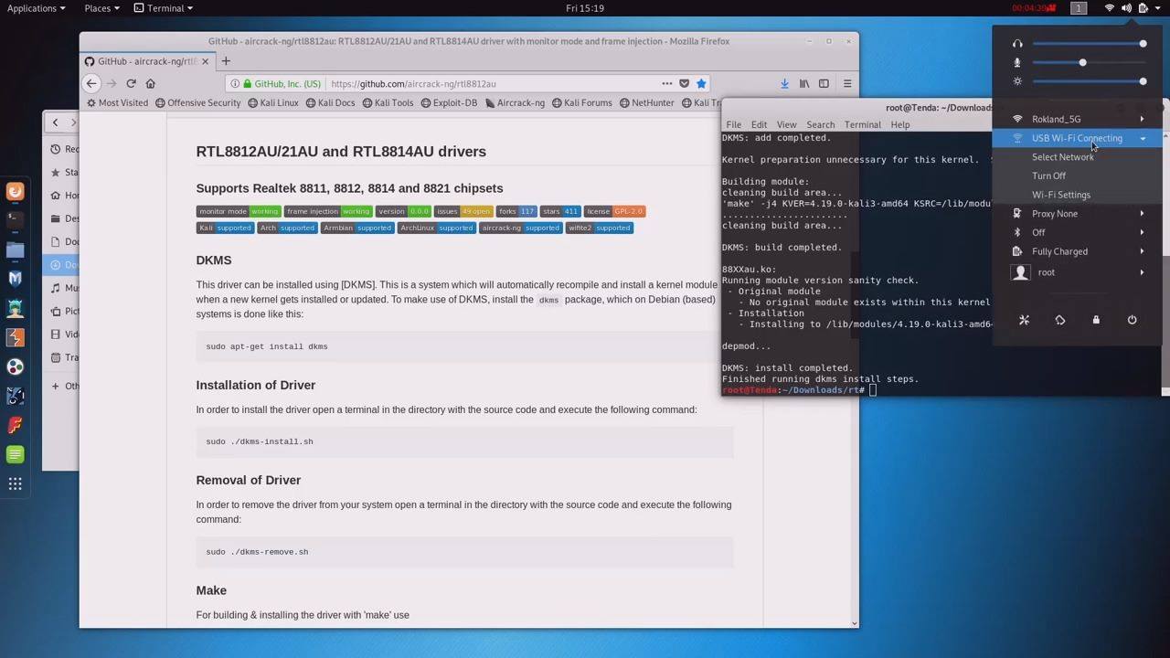This screenshot has height=658, width=1170.
Task: Open Kali Forums bookmark
Action: coord(581,102)
